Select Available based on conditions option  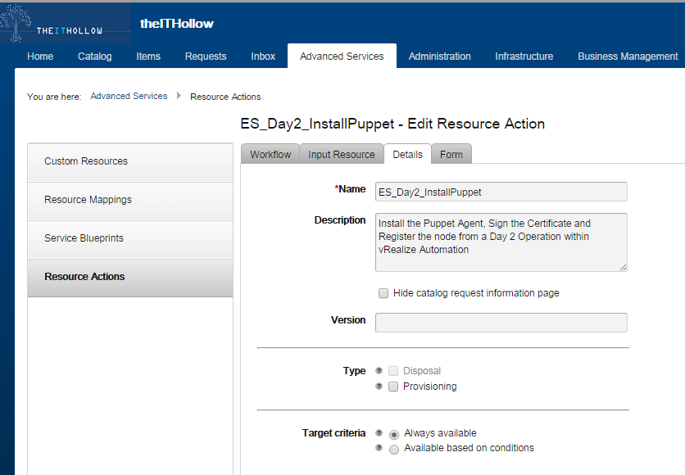pos(394,449)
